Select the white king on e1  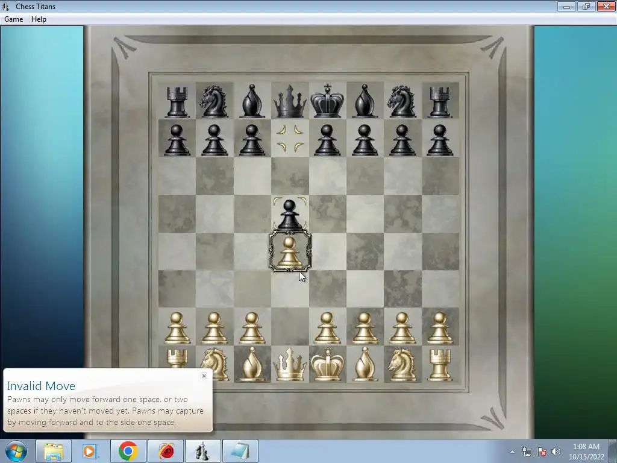coord(327,364)
